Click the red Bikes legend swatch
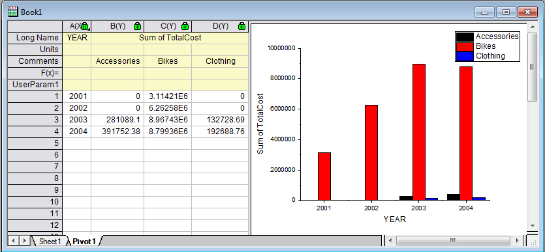 465,46
